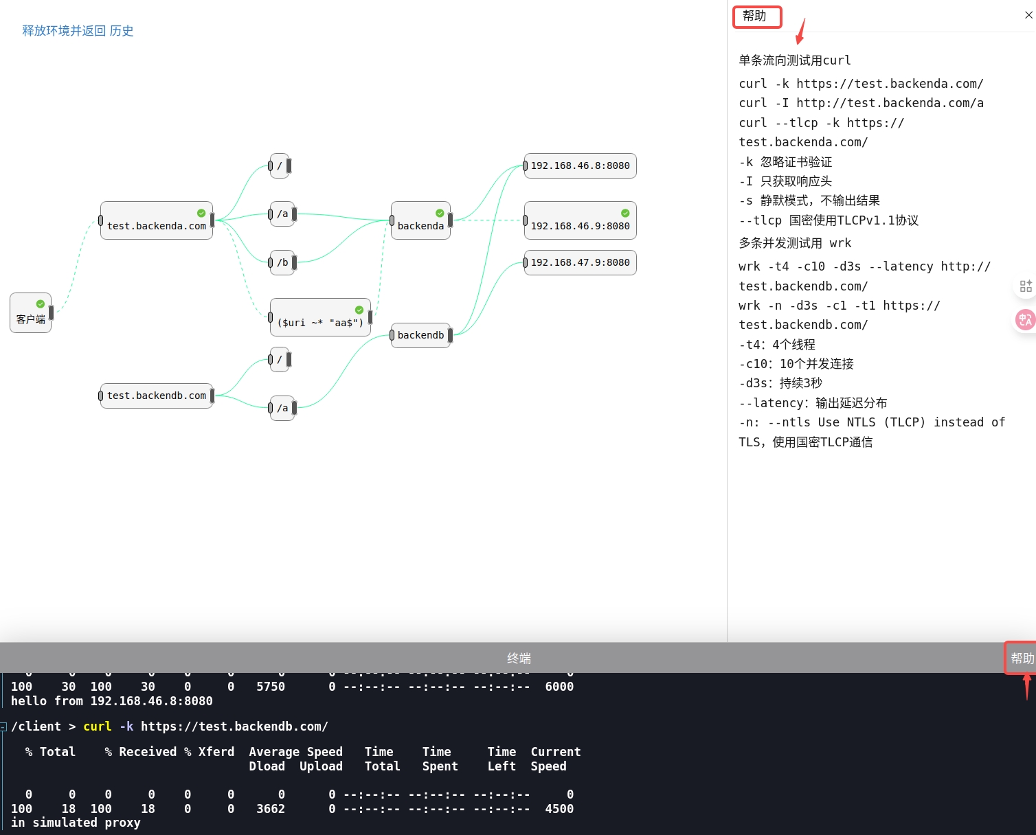Click the green check icon on 客户端 node
This screenshot has height=835, width=1036.
click(x=41, y=304)
